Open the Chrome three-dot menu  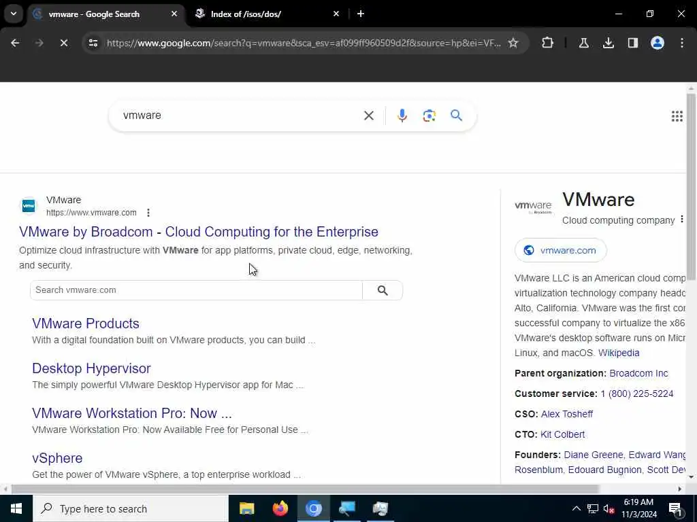682,43
